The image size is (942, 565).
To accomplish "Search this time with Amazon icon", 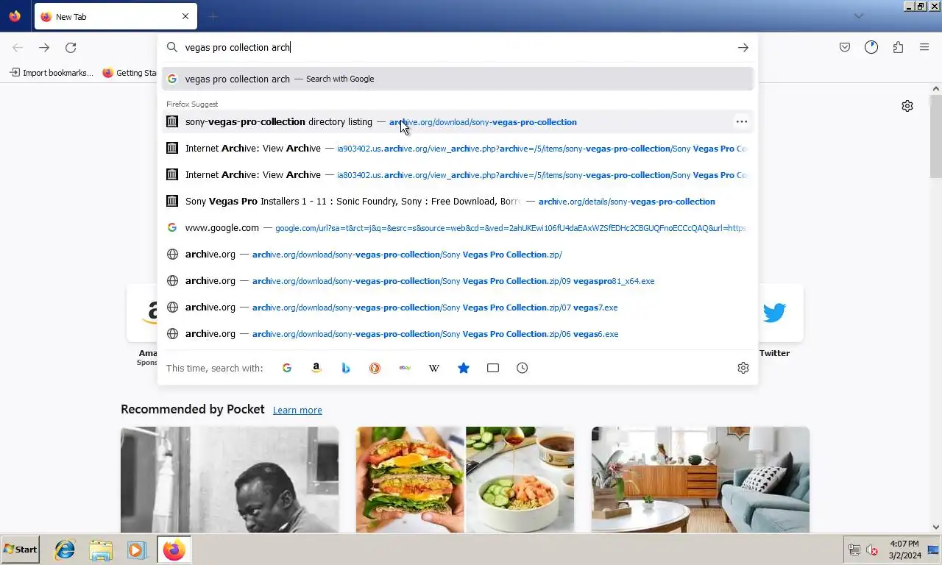I will tap(316, 368).
